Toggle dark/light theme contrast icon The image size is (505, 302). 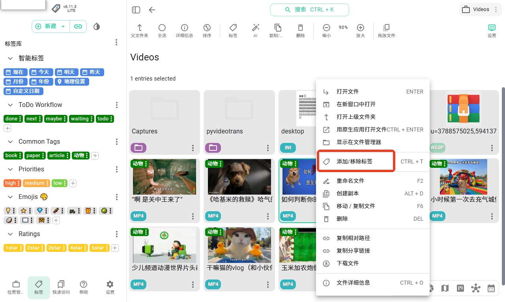coord(97,26)
